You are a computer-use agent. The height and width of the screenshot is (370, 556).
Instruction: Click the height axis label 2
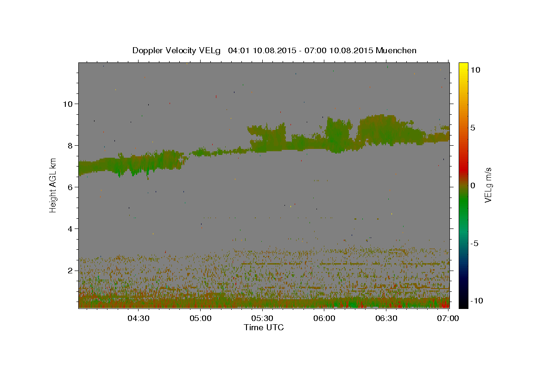click(70, 271)
